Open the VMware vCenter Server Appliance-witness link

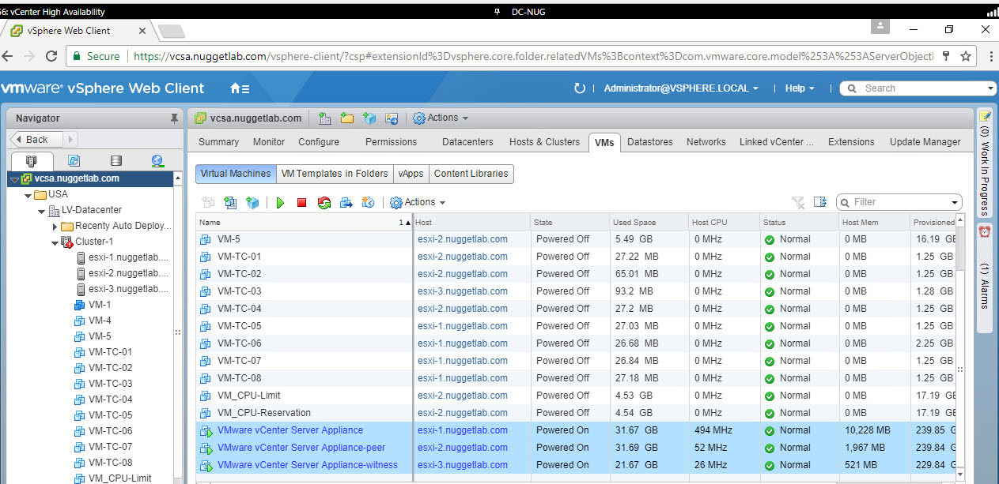[x=307, y=465]
